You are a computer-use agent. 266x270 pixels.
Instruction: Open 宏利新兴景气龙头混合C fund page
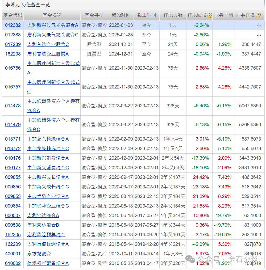(53, 35)
